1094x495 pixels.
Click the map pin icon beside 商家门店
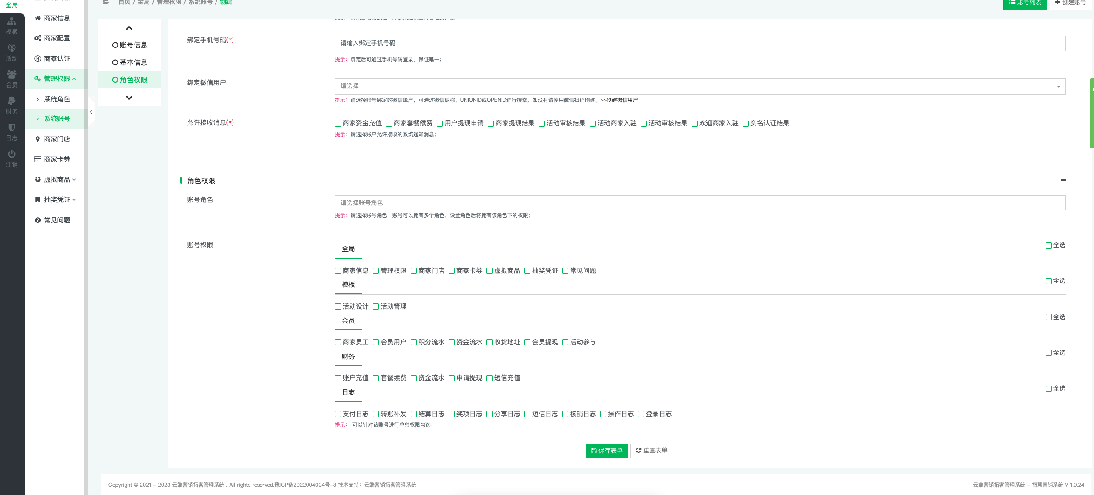tap(37, 139)
